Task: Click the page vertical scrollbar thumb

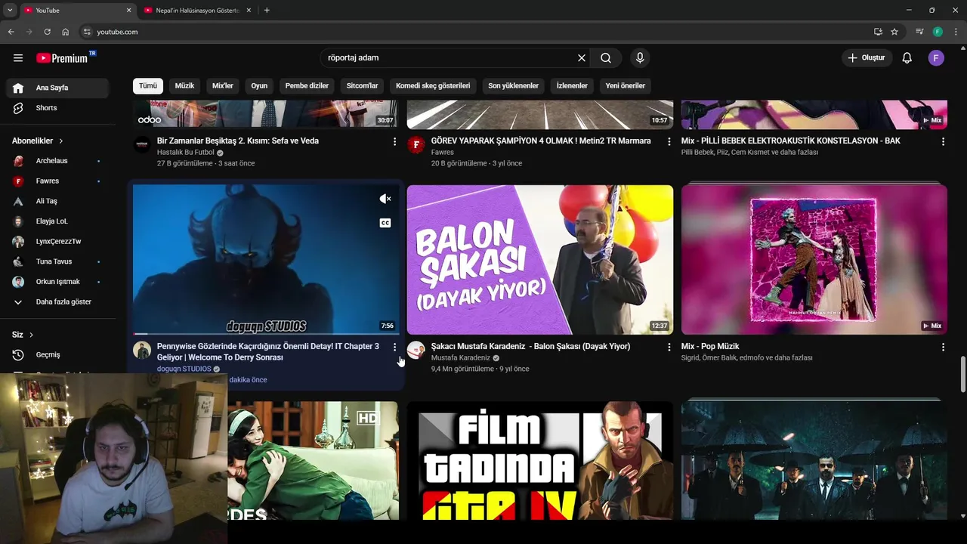Action: point(962,375)
